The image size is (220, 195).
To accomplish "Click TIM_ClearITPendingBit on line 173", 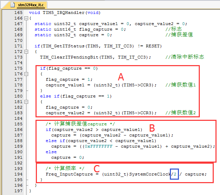I will pos(69,57).
